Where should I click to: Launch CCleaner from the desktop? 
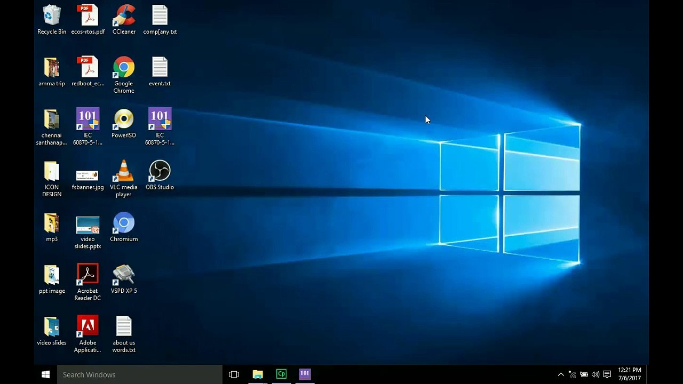tap(124, 20)
